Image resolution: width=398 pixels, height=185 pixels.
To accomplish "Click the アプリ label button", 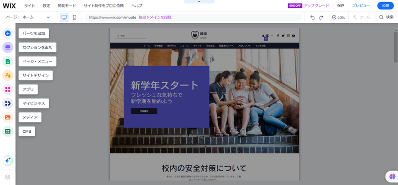I will point(28,90).
